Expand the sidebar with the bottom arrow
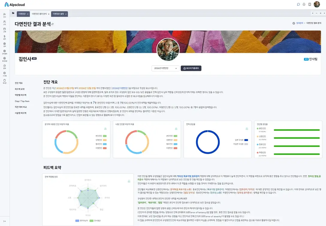The width and height of the screenshot is (326, 226). point(4,221)
